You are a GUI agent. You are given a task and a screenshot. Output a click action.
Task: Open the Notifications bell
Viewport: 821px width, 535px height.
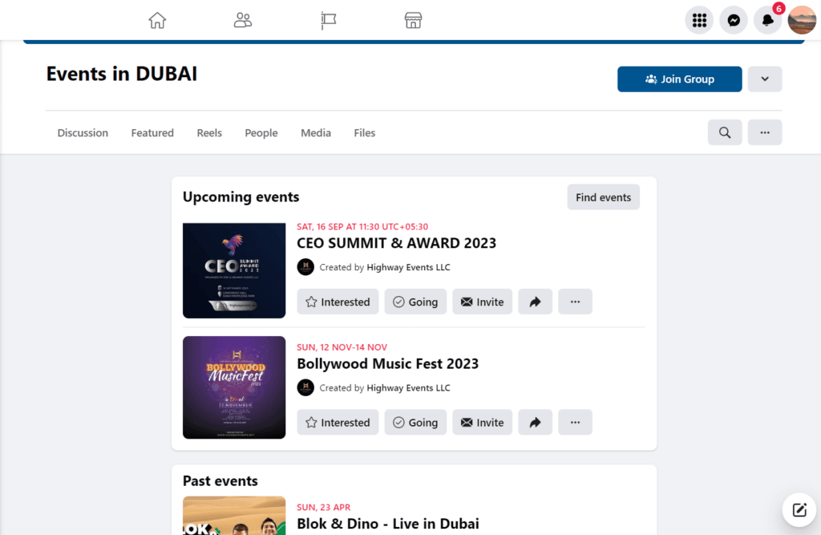767,20
